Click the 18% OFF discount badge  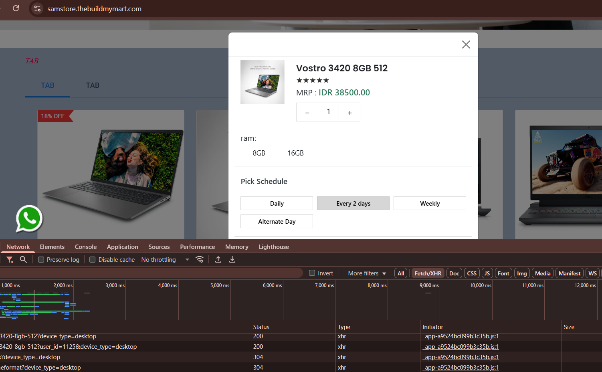tap(55, 116)
